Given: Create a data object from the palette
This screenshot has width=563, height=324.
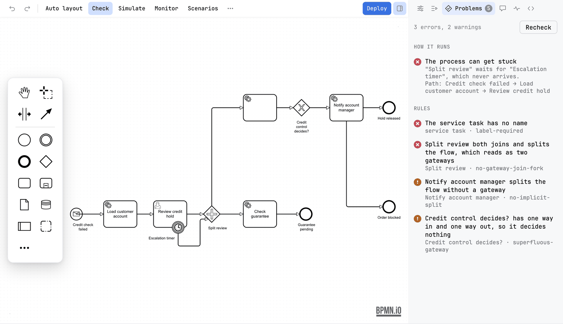Looking at the screenshot, I should coord(24,205).
